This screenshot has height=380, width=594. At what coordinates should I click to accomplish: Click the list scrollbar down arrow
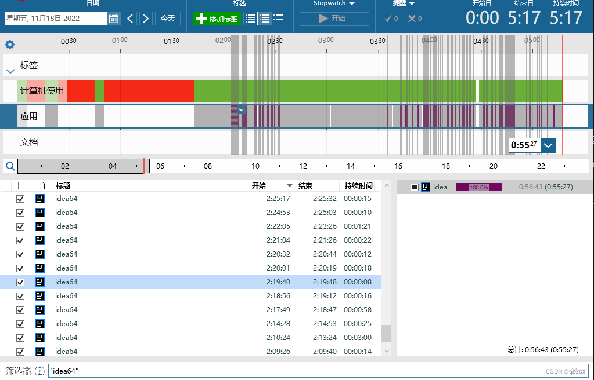click(386, 351)
